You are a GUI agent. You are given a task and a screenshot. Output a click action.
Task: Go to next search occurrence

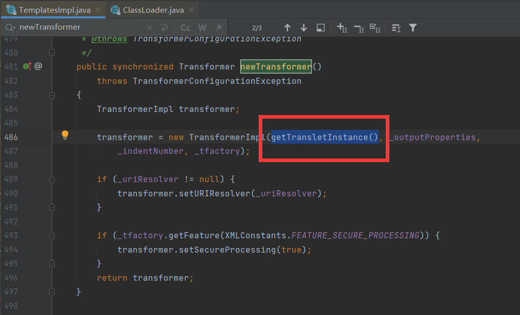pyautogui.click(x=303, y=28)
